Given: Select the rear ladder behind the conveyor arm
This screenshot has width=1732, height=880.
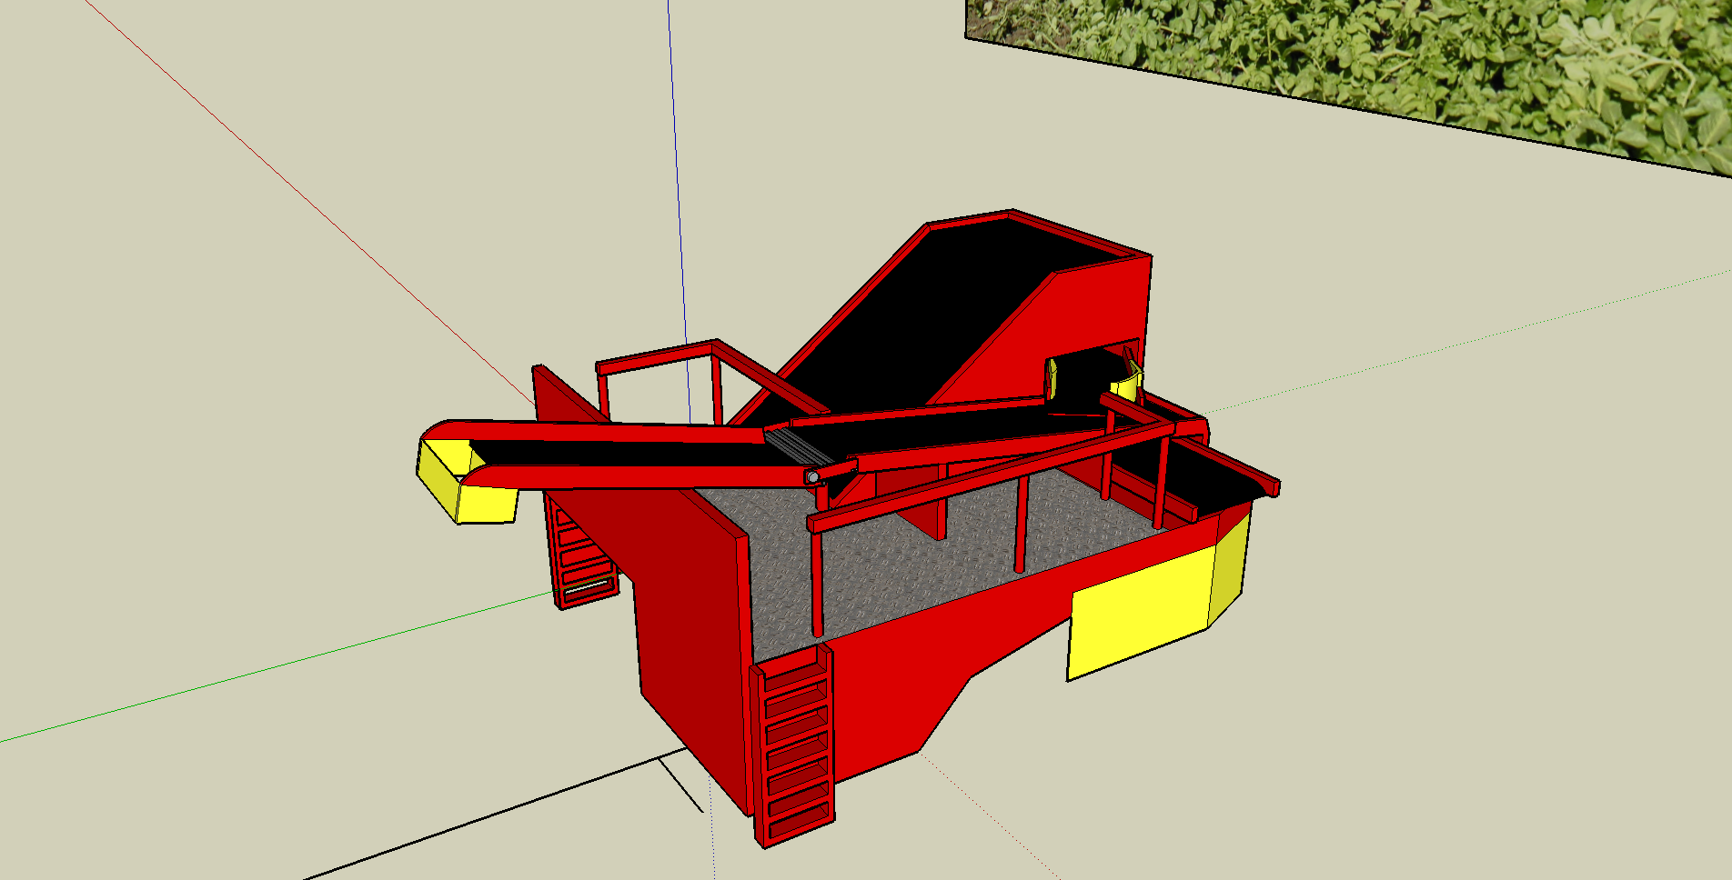Looking at the screenshot, I should click(582, 552).
